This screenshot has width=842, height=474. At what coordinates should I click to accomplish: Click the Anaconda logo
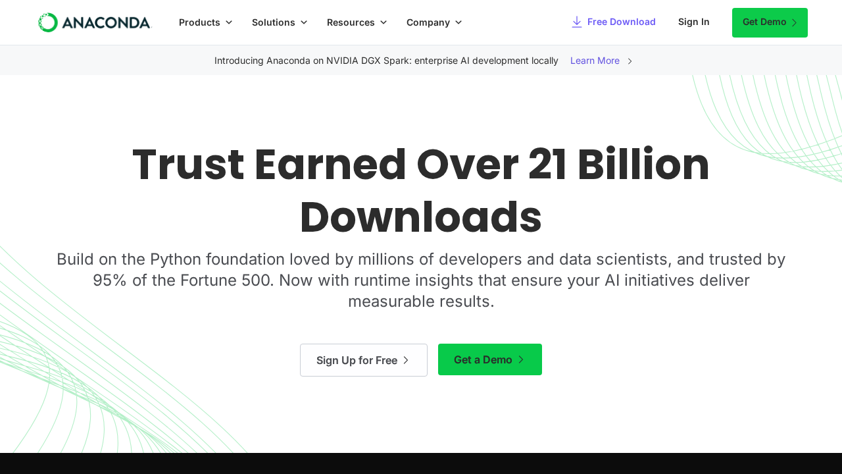tap(94, 22)
